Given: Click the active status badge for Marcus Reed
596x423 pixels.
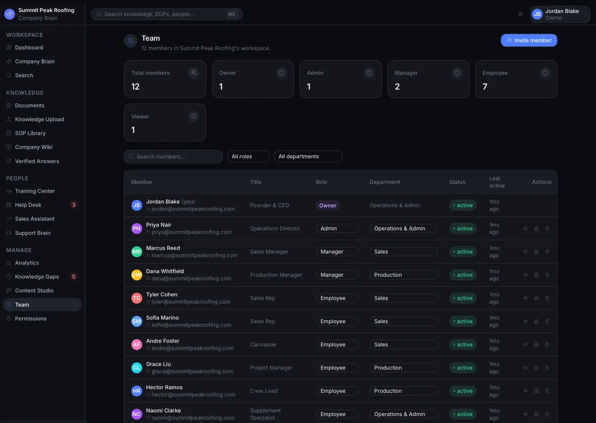Looking at the screenshot, I should [x=463, y=252].
